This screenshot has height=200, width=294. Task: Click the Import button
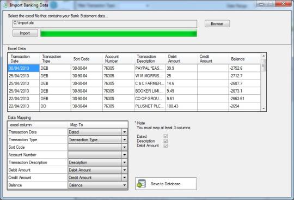[x=25, y=33]
